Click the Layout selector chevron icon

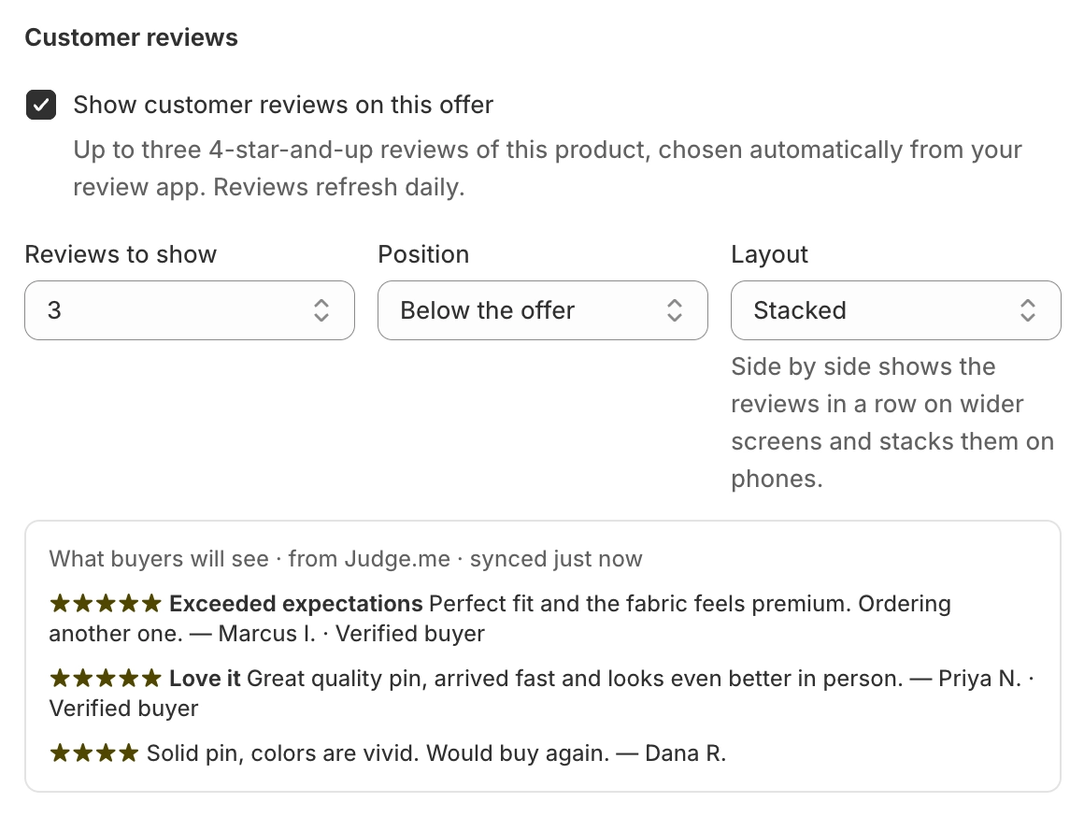click(1028, 310)
